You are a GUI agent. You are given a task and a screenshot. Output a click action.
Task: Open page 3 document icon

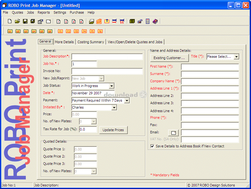click(74, 21)
